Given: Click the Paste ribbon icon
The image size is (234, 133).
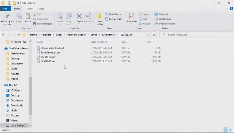Looking at the screenshot, I should tap(28, 16).
